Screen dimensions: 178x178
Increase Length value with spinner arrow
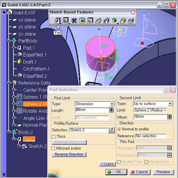click(111, 109)
